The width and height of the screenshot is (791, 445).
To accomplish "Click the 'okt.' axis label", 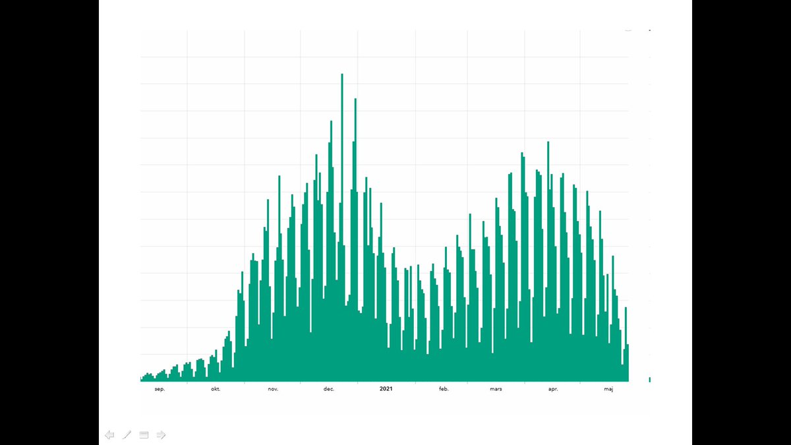I will (x=216, y=389).
